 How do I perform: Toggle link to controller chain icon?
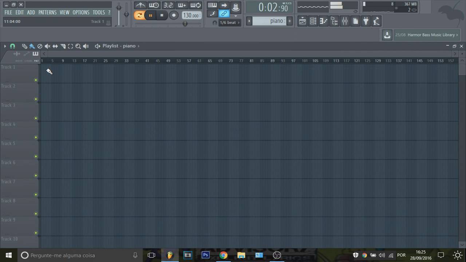(224, 14)
